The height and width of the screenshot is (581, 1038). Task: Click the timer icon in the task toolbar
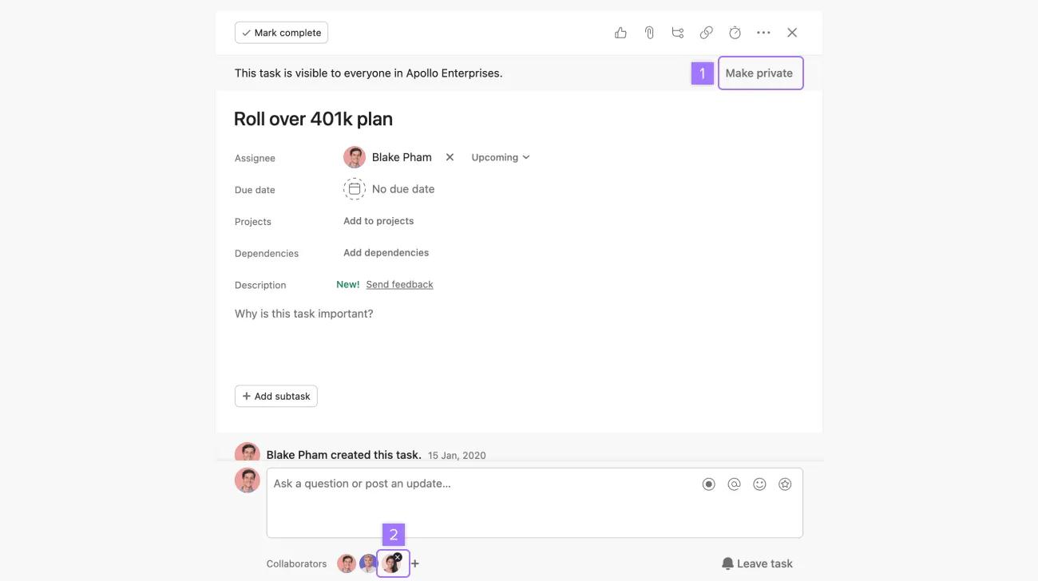735,33
